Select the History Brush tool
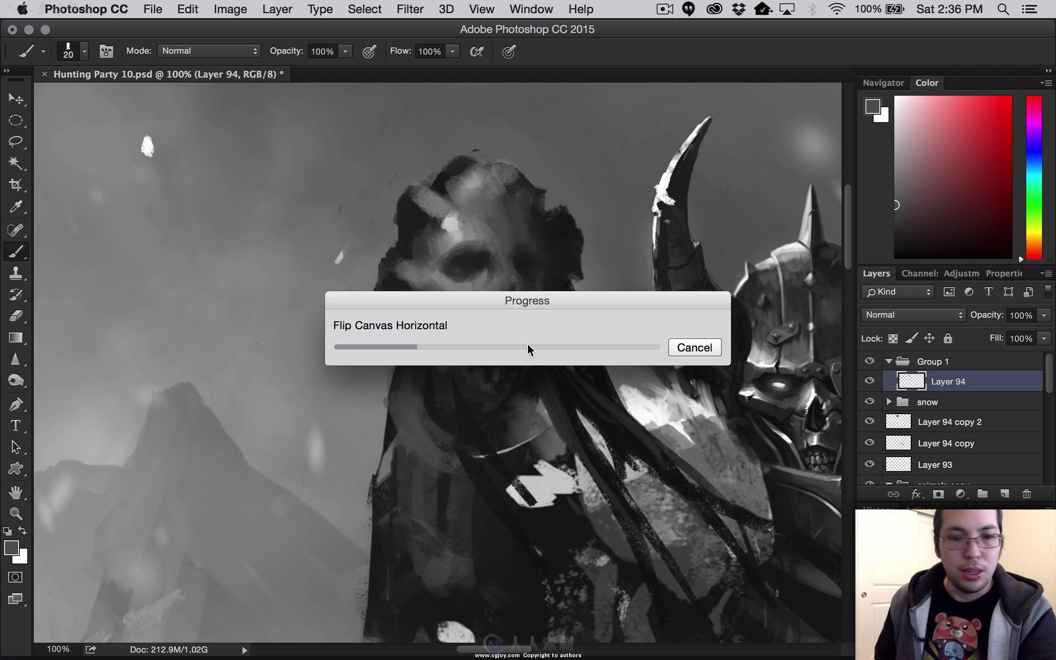The image size is (1056, 660). [x=16, y=295]
